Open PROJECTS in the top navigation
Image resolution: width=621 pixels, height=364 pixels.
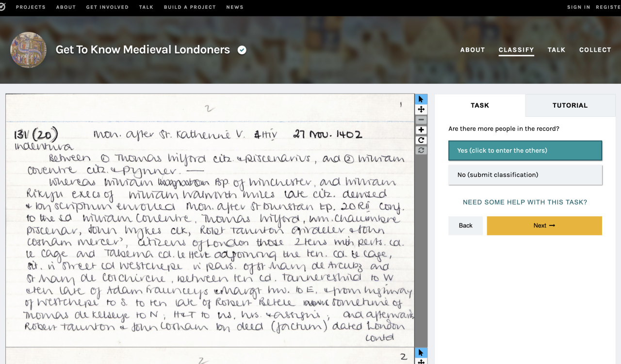tap(31, 7)
